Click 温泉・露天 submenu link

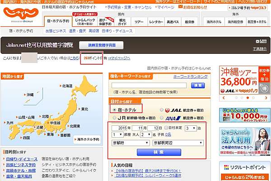click(77, 31)
